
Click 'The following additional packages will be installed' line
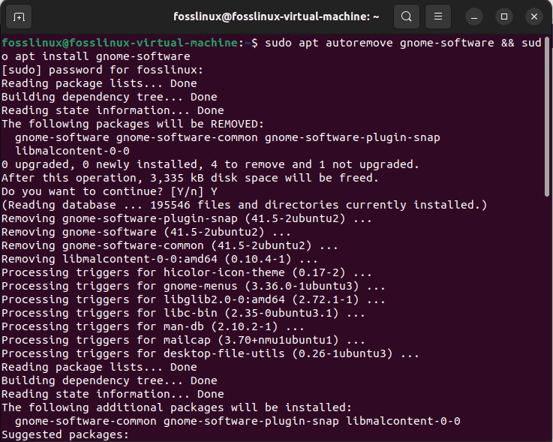(176, 407)
